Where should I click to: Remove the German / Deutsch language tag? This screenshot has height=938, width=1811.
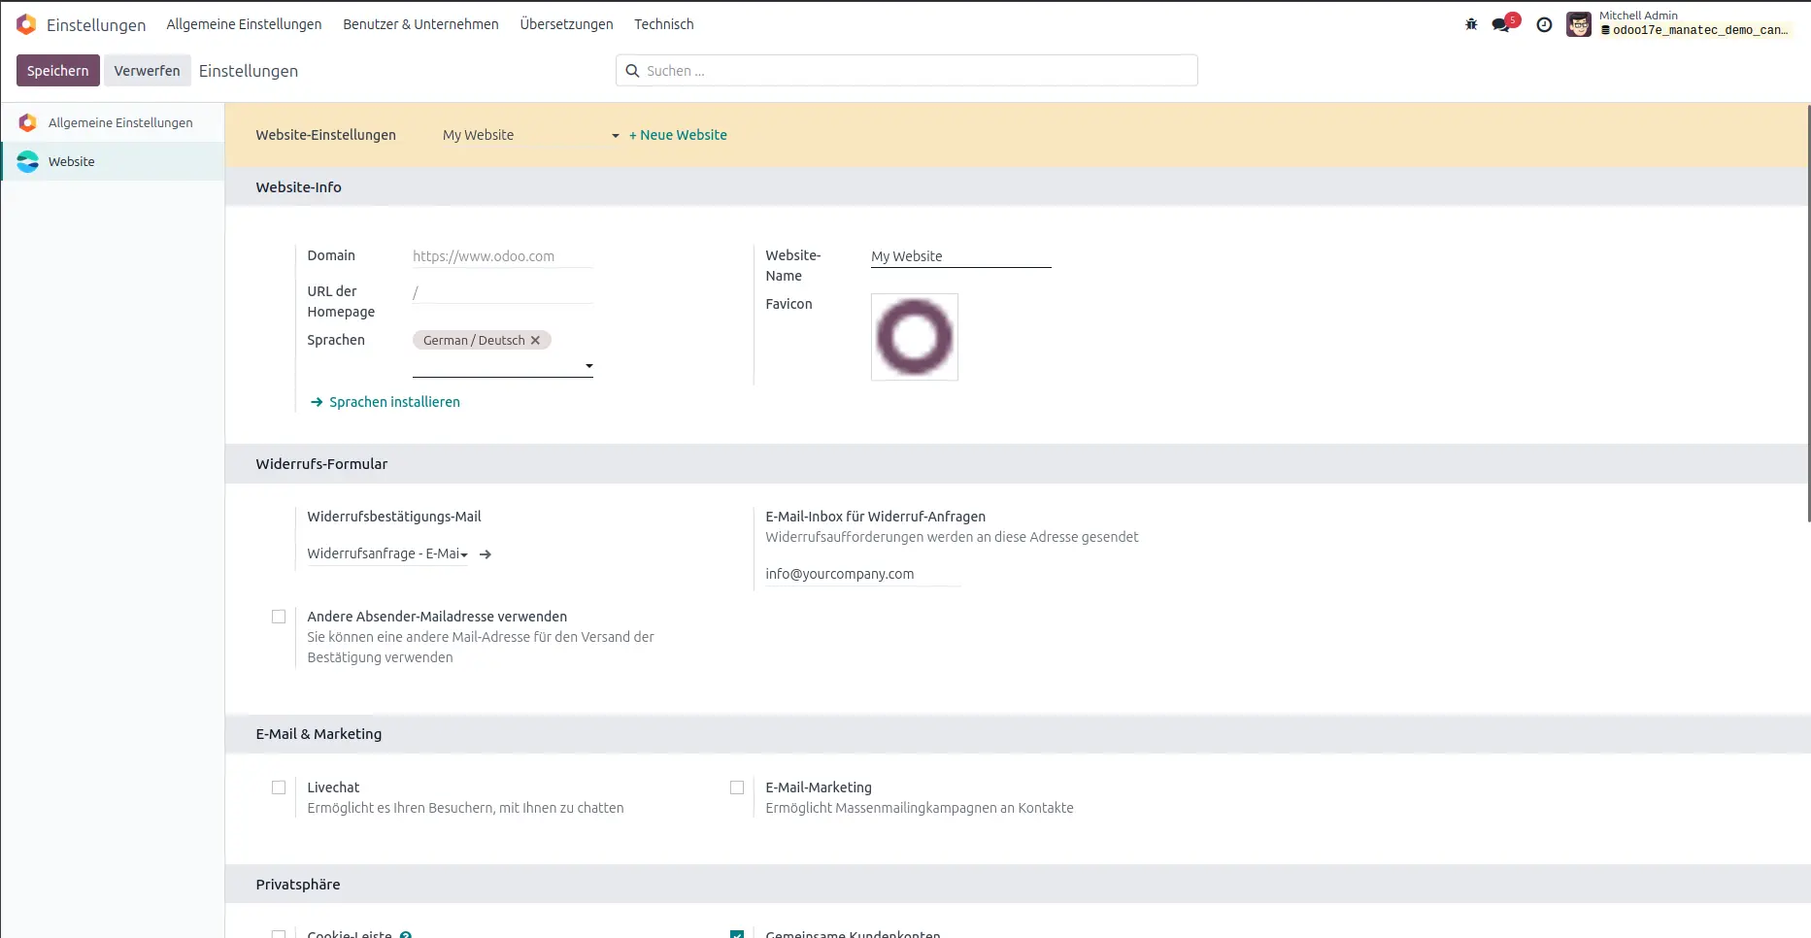[x=535, y=341]
